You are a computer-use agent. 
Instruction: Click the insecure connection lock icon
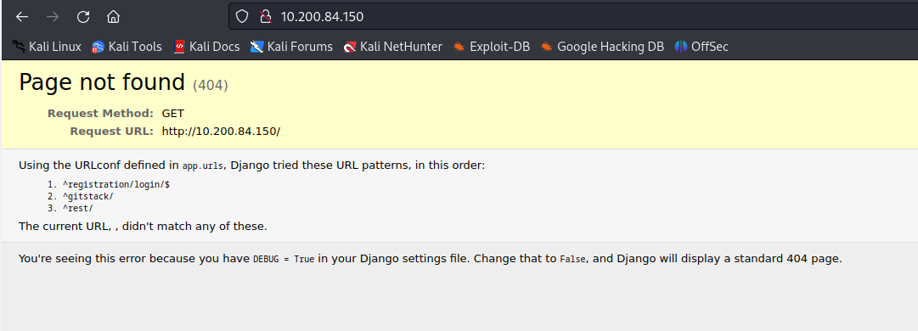click(x=266, y=16)
